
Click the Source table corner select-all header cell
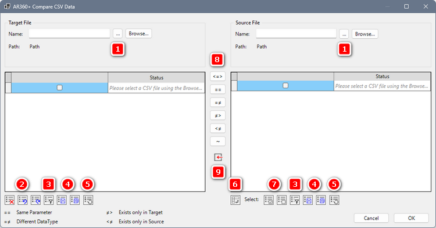click(x=234, y=76)
